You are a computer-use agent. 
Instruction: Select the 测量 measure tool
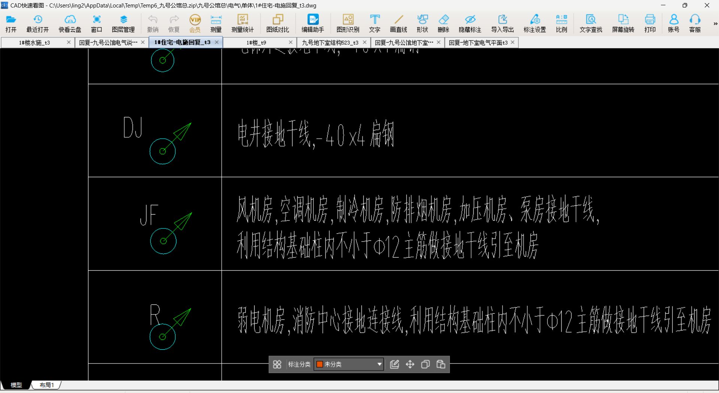216,24
